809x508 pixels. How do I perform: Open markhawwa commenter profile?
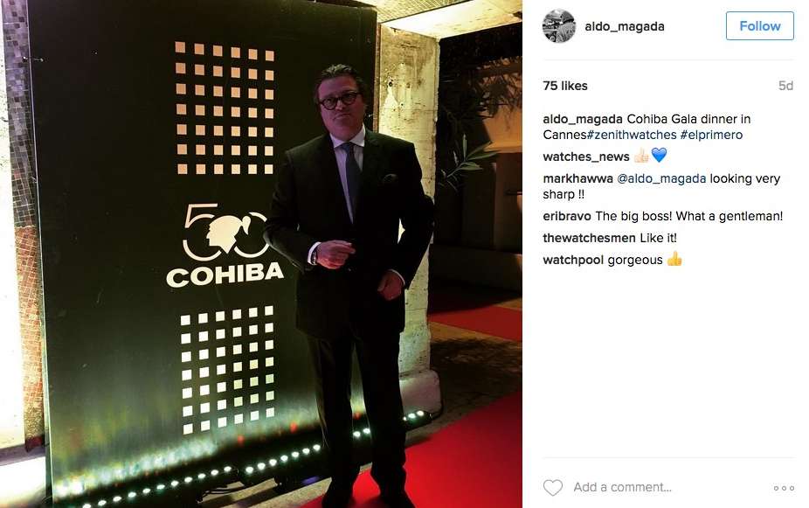click(577, 178)
